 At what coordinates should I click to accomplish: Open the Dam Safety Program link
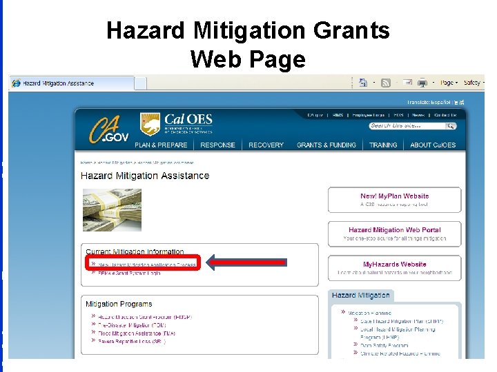click(x=384, y=345)
